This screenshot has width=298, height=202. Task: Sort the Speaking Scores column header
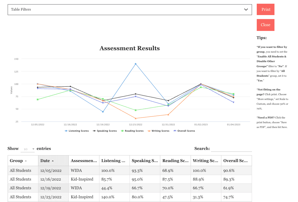(145, 160)
